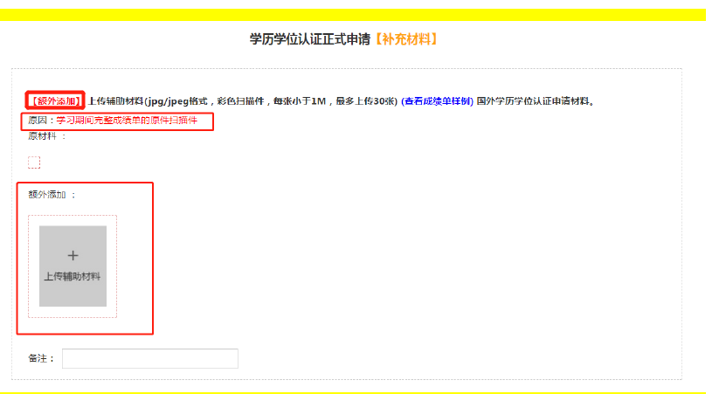Click the 国外学历学位认证申请材料 text

click(x=535, y=101)
